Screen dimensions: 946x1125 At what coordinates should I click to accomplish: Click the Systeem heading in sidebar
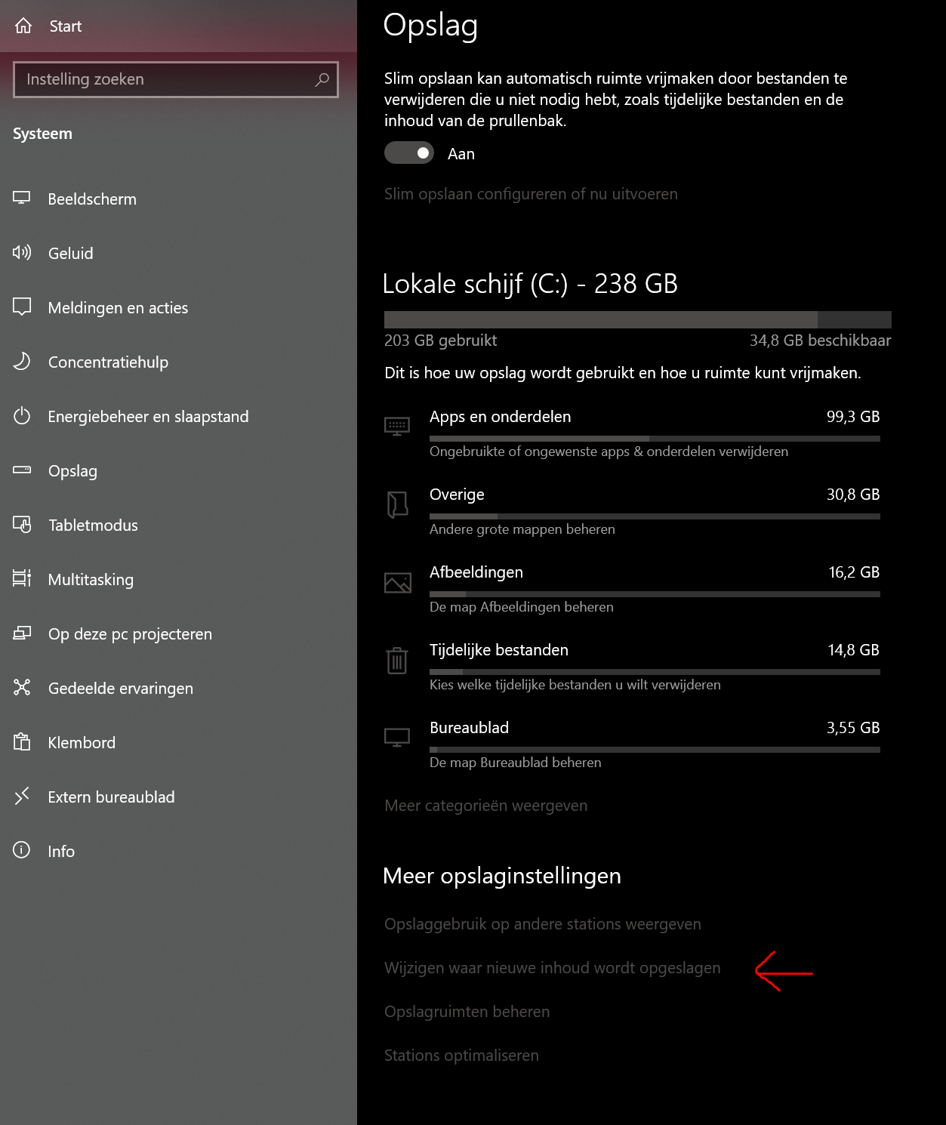(x=42, y=134)
